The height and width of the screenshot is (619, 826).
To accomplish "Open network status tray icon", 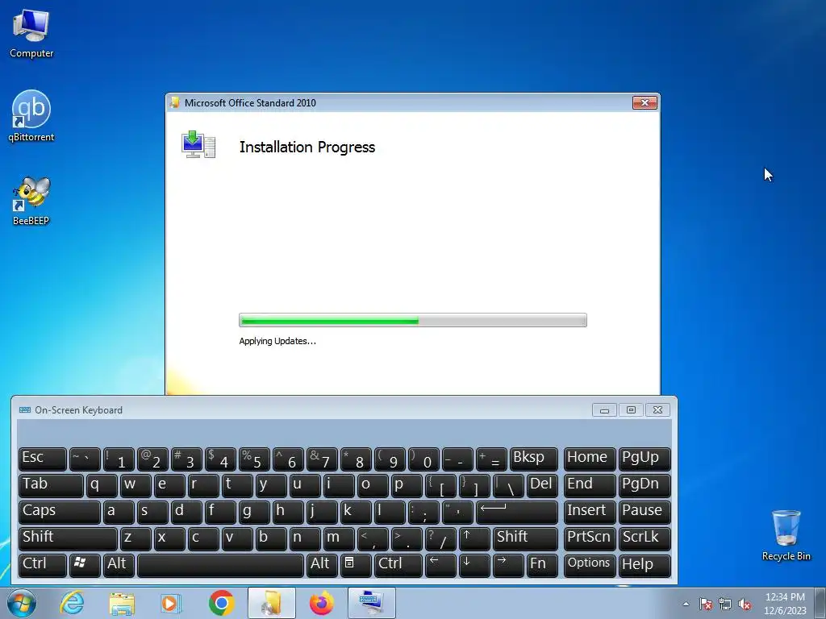I will click(725, 604).
